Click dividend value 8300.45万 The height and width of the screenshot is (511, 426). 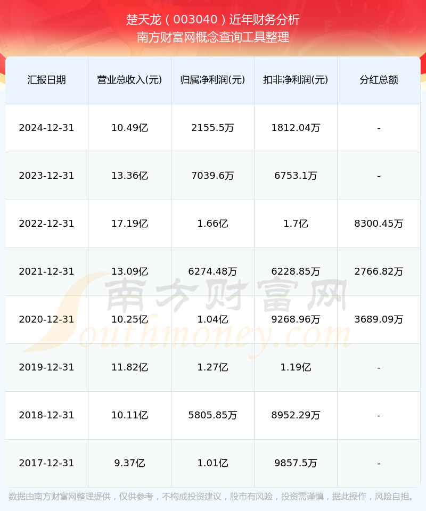[379, 224]
